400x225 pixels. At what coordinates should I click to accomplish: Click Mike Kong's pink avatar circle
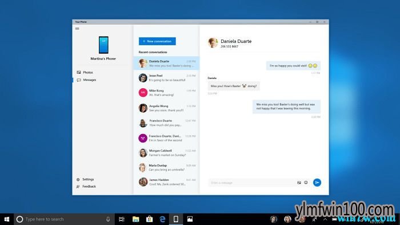[143, 93]
